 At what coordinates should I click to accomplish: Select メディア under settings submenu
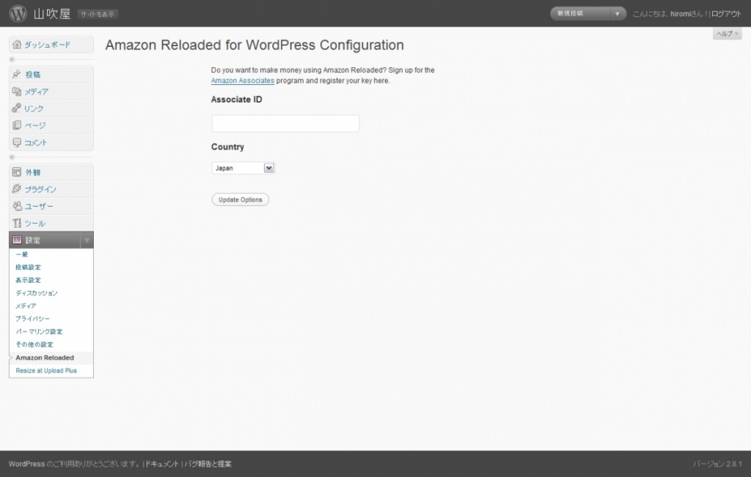pos(26,306)
